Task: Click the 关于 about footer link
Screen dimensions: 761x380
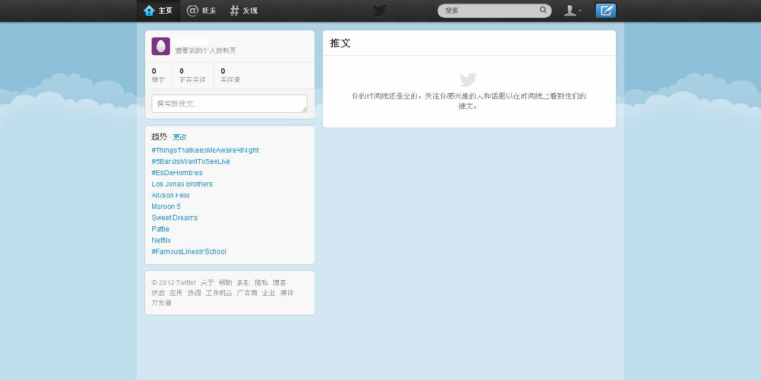Action: 207,283
